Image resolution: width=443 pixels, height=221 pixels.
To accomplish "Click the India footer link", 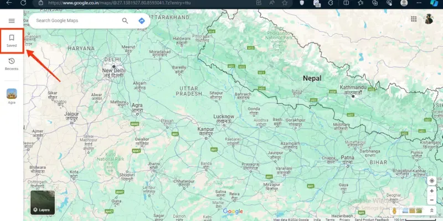I will (x=317, y=219).
